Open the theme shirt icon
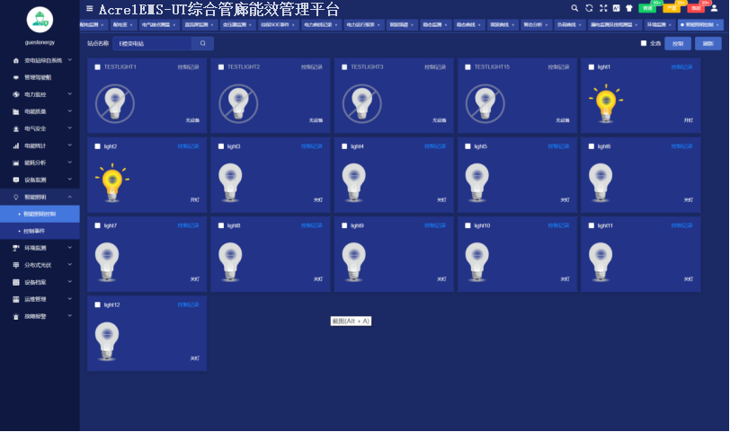The height and width of the screenshot is (432, 730). [x=628, y=8]
